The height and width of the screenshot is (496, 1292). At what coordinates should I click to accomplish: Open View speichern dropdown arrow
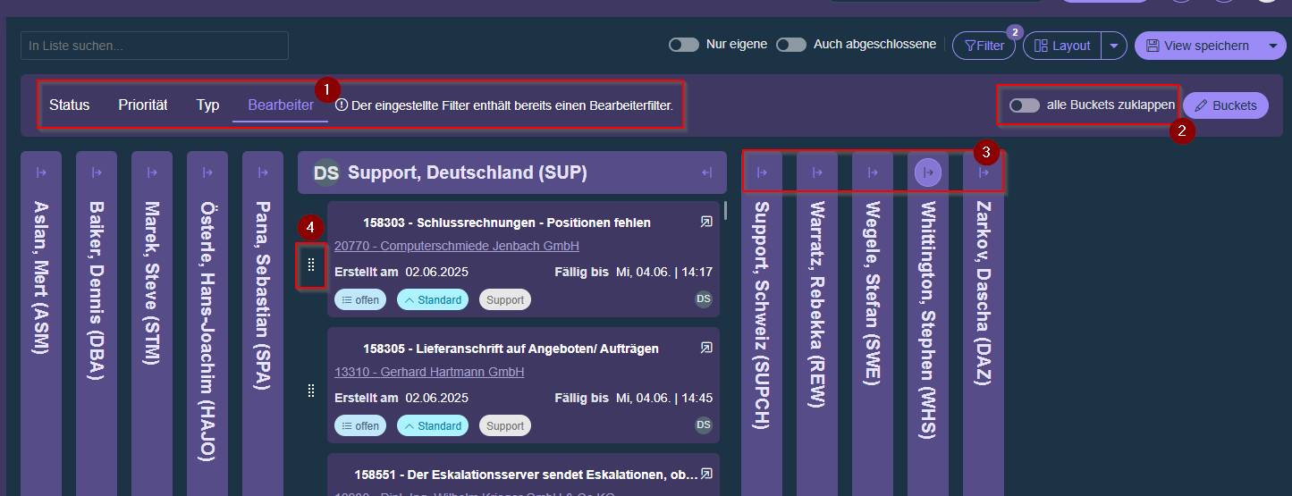tap(1272, 46)
